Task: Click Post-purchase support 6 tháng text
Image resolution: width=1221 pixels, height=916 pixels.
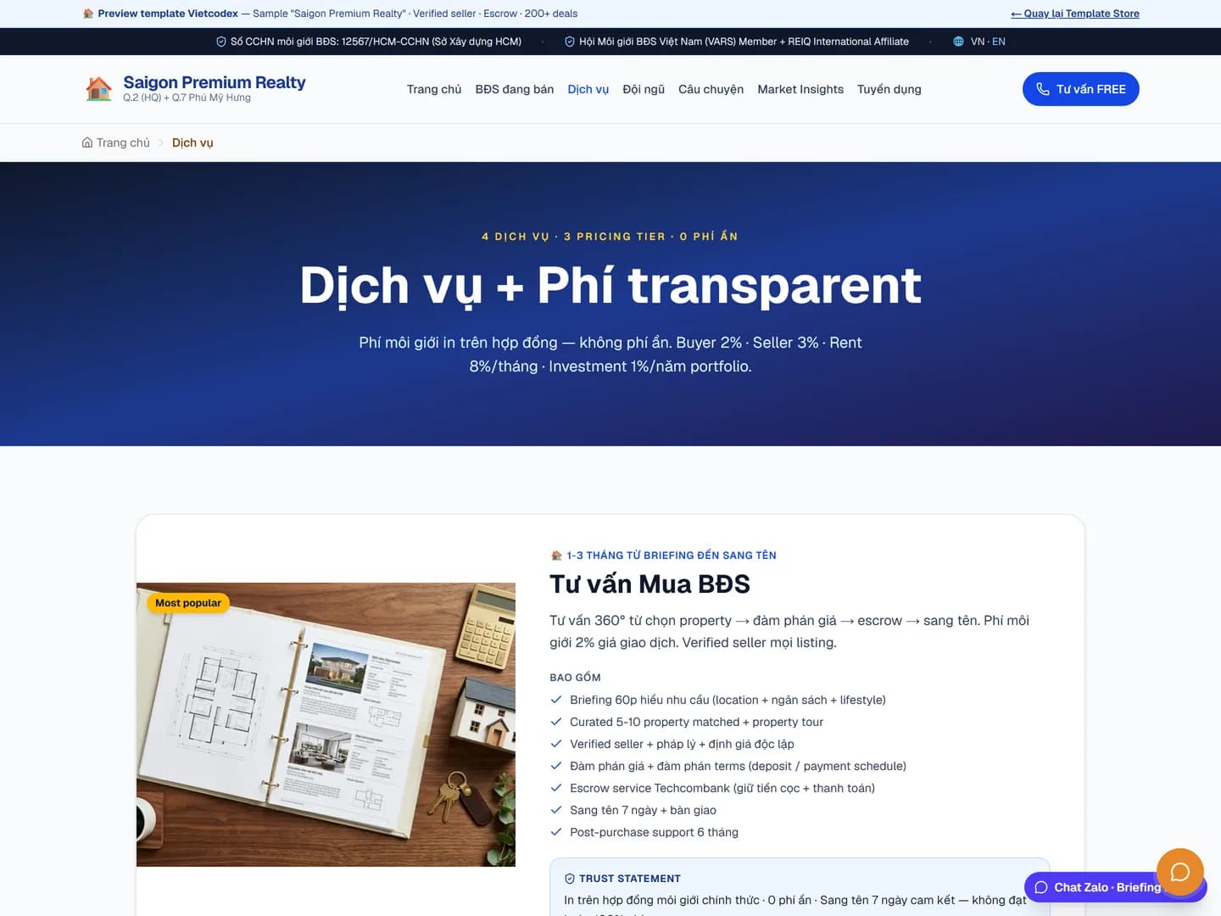Action: pos(654,832)
